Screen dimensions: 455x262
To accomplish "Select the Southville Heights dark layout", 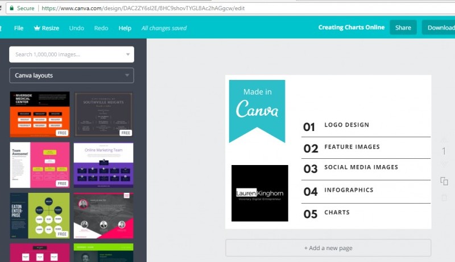I will 104,114.
